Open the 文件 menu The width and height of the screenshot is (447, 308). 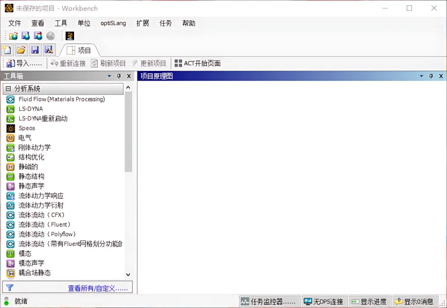point(15,23)
